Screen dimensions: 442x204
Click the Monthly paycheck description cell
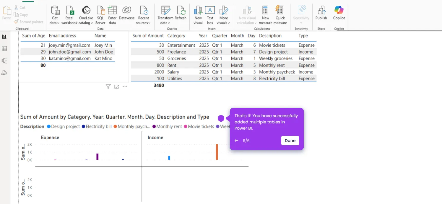coord(277,72)
